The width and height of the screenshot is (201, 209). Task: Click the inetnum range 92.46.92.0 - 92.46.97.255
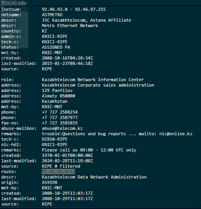74,9
